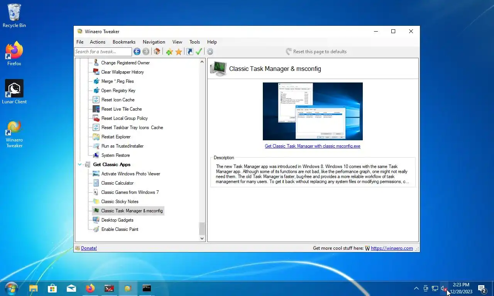Click the Reset Local Group Policy icon
The image size is (494, 296).
[96, 118]
